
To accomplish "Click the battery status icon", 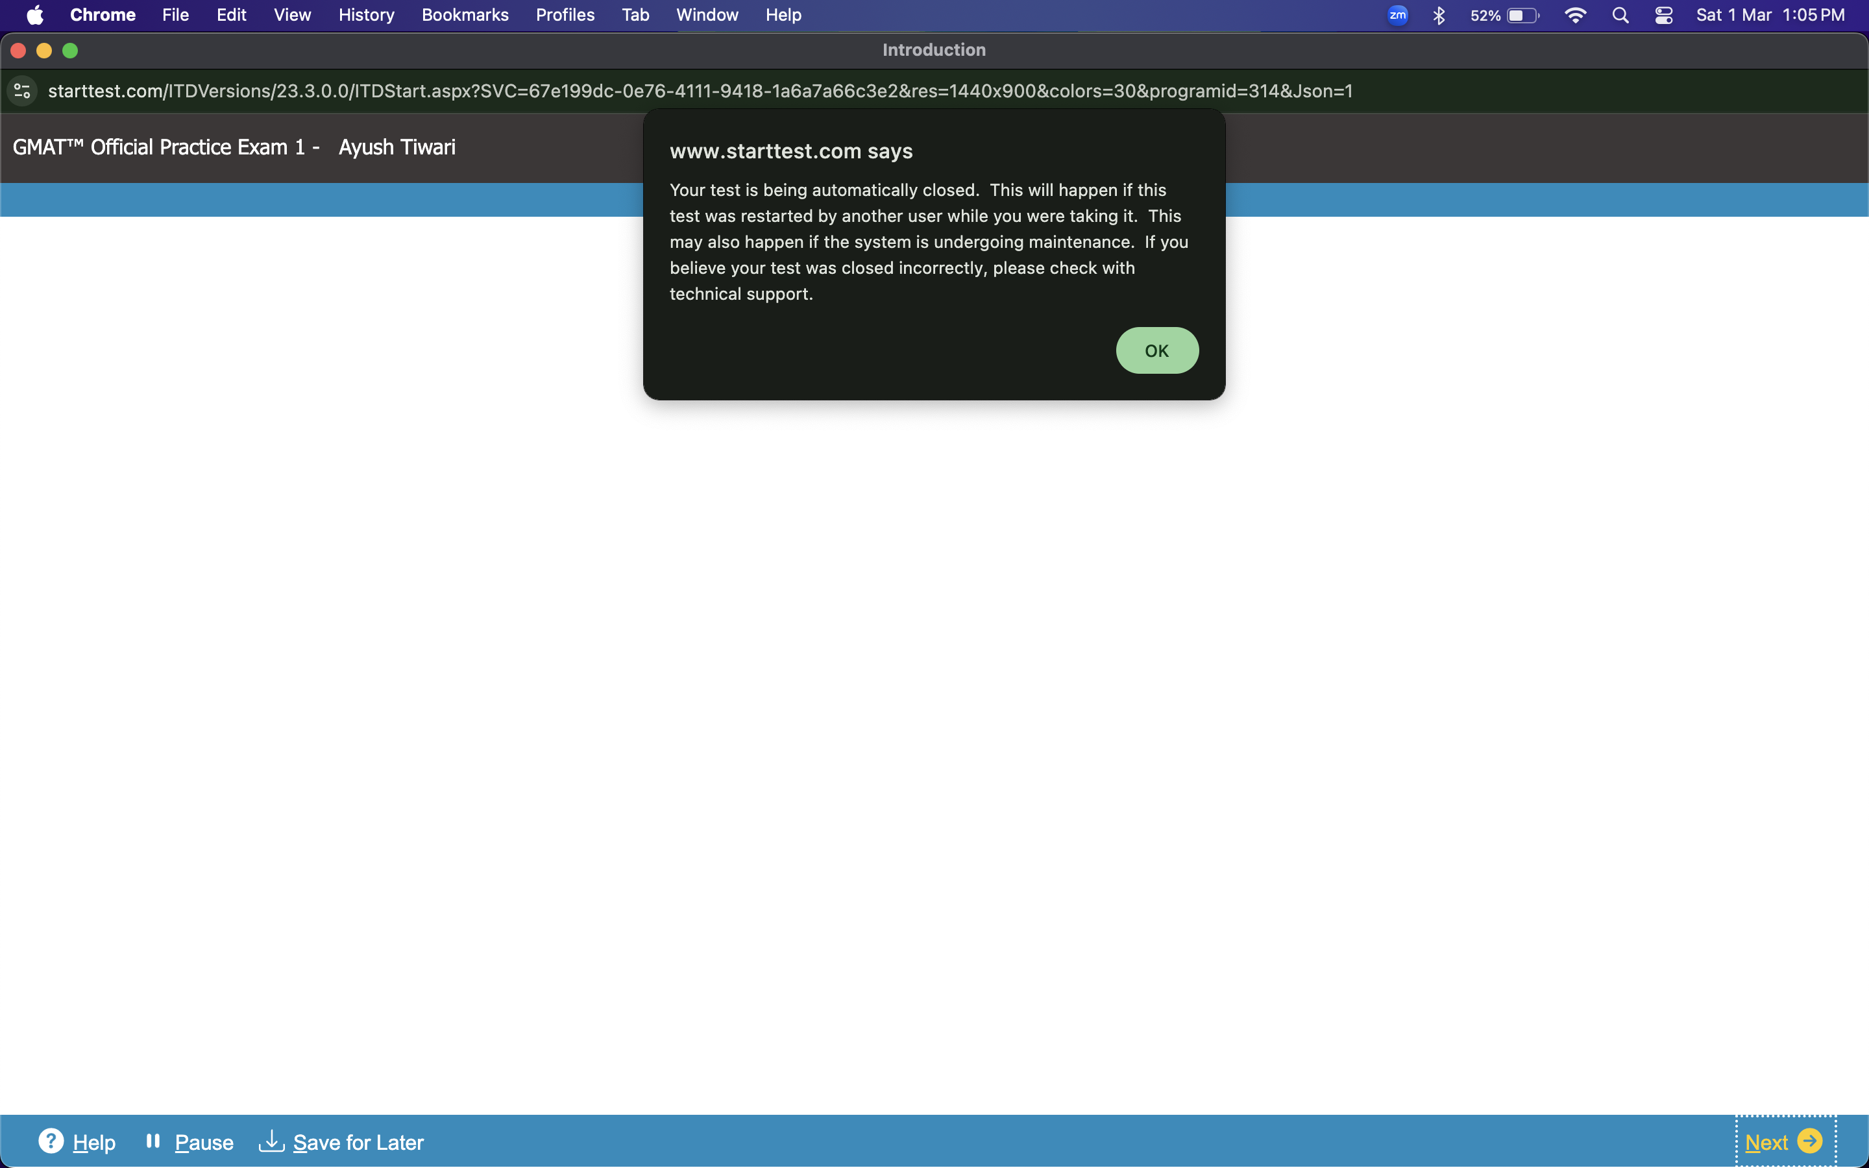I will pyautogui.click(x=1523, y=16).
